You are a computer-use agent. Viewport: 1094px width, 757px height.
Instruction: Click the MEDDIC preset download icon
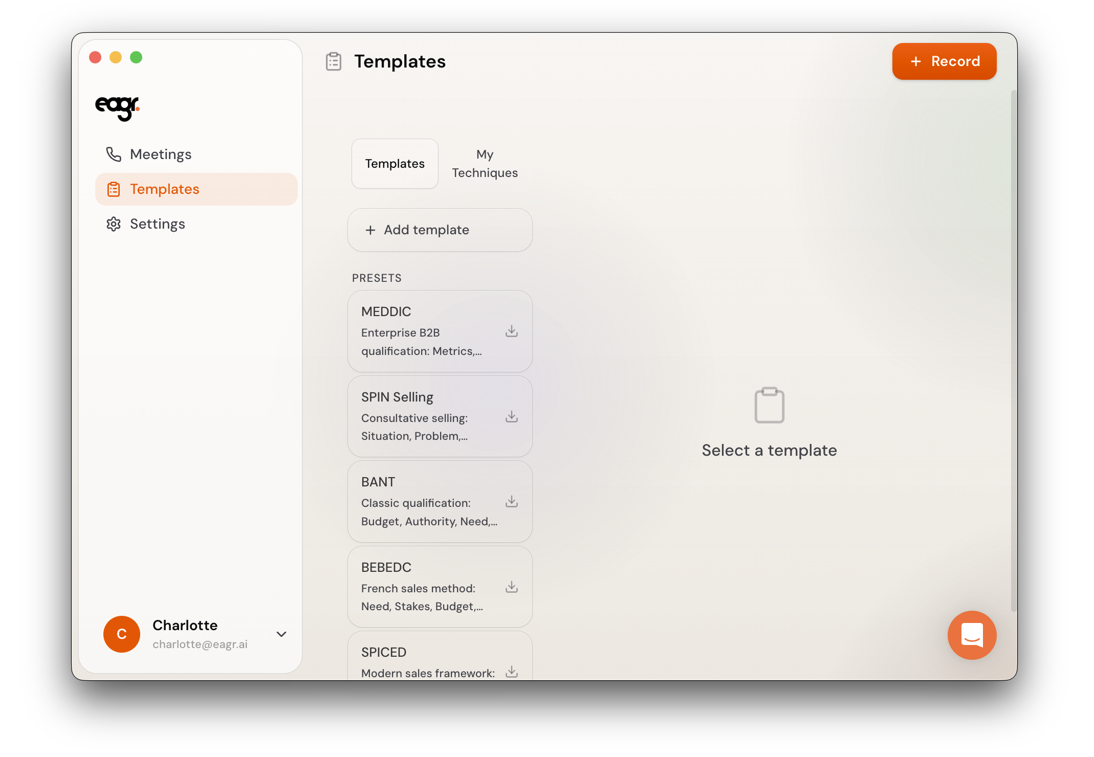pyautogui.click(x=511, y=331)
